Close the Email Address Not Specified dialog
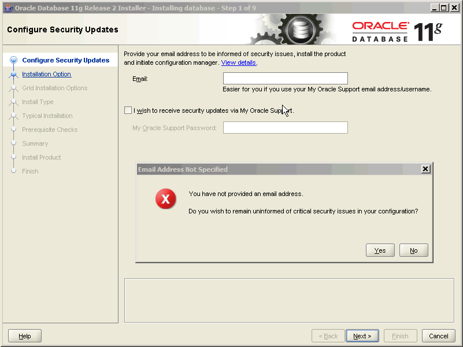463x347 pixels. pos(425,169)
